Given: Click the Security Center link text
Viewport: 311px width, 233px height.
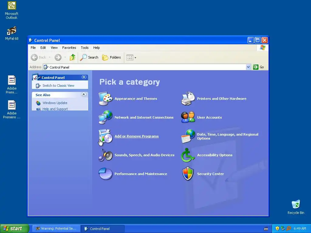Looking at the screenshot, I should pyautogui.click(x=210, y=174).
